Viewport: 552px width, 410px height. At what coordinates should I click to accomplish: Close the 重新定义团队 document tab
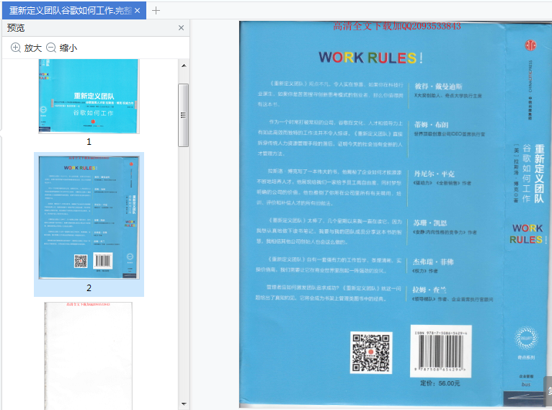(x=138, y=11)
